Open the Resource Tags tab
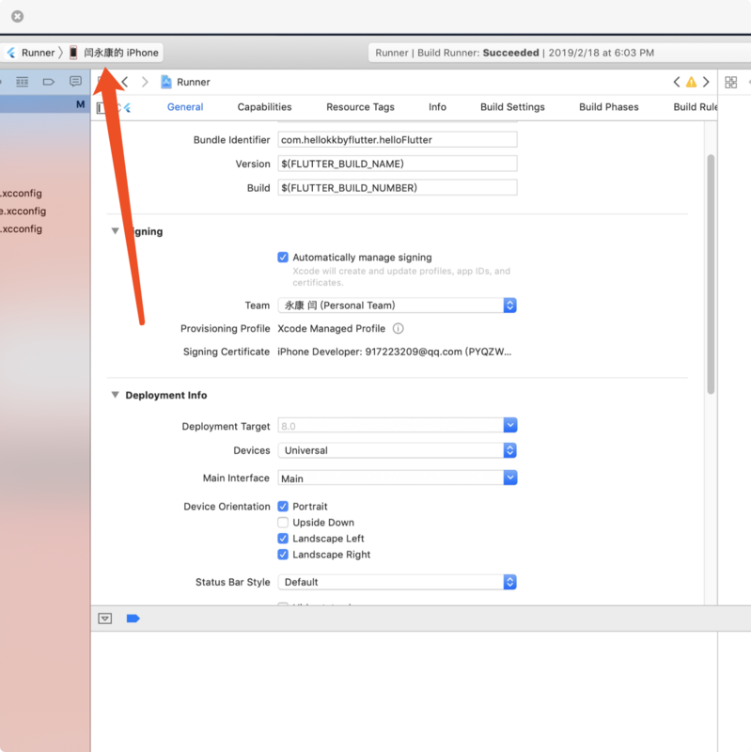Screen dimensions: 751x752 360,107
